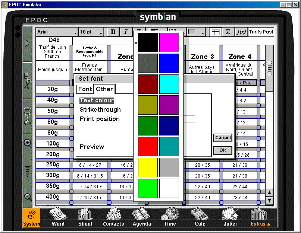Choose the white colour swatch
Viewport: 301px width, 233px height.
click(x=169, y=188)
